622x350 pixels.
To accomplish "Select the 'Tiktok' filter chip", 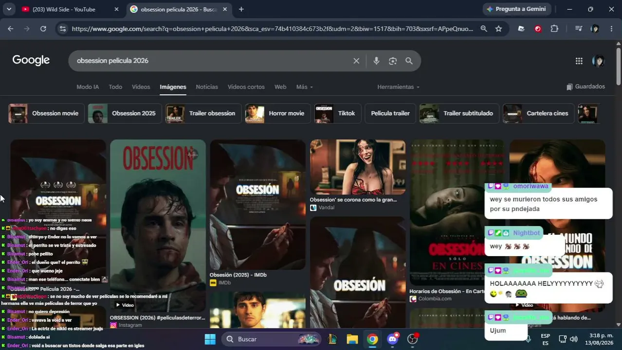I will pos(338,113).
